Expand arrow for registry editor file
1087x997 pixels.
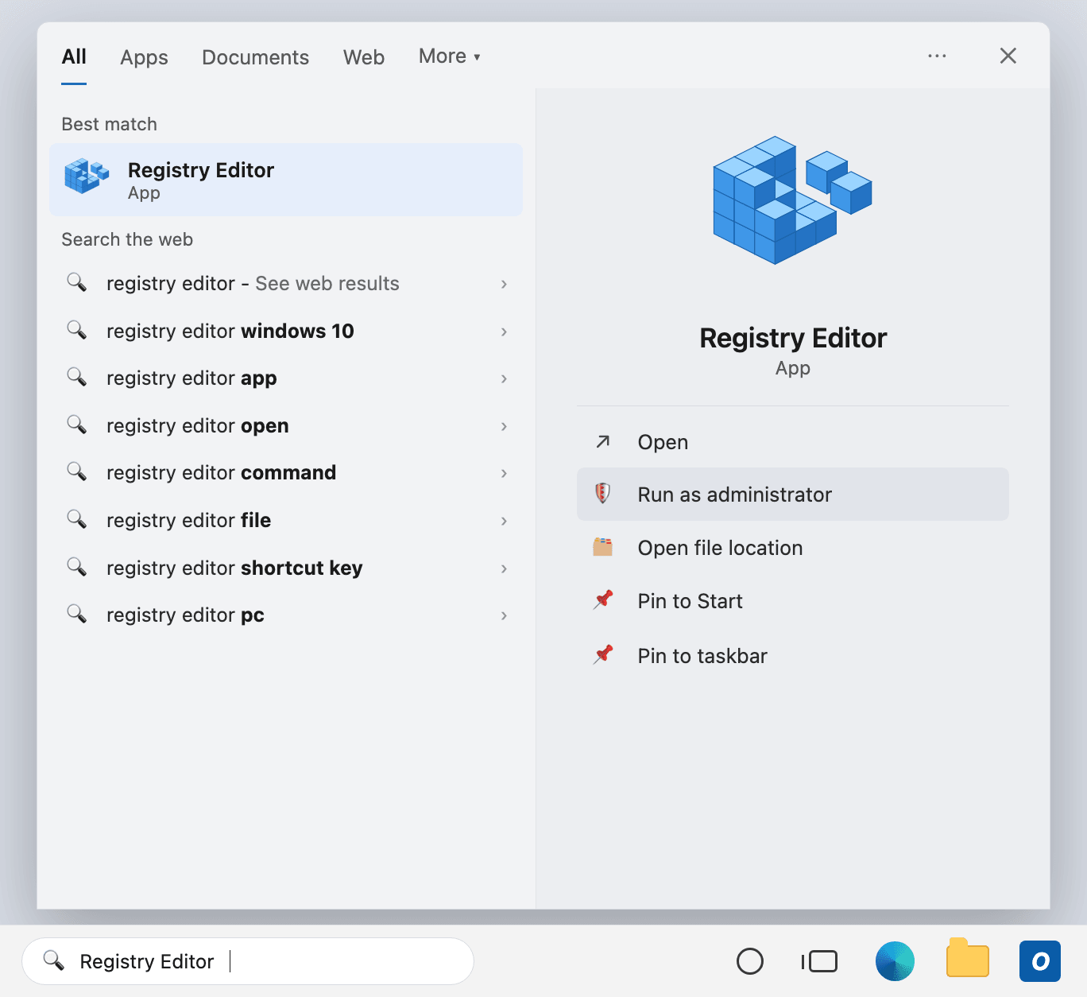504,521
